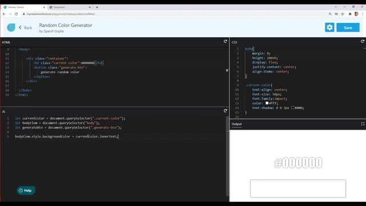Image resolution: width=366 pixels, height=206 pixels.
Task: Click the bodyElem.style.backgroundColor line in JS
Action: 67,136
